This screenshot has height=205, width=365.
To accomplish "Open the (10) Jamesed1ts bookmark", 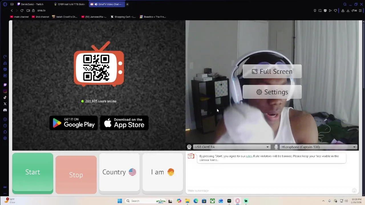I will click(x=94, y=17).
